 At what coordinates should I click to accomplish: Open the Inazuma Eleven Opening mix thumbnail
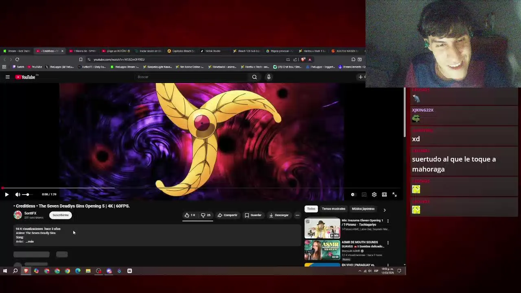(322, 228)
